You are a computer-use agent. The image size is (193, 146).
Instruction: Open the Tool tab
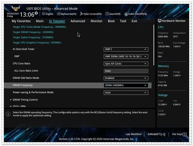click(123, 21)
